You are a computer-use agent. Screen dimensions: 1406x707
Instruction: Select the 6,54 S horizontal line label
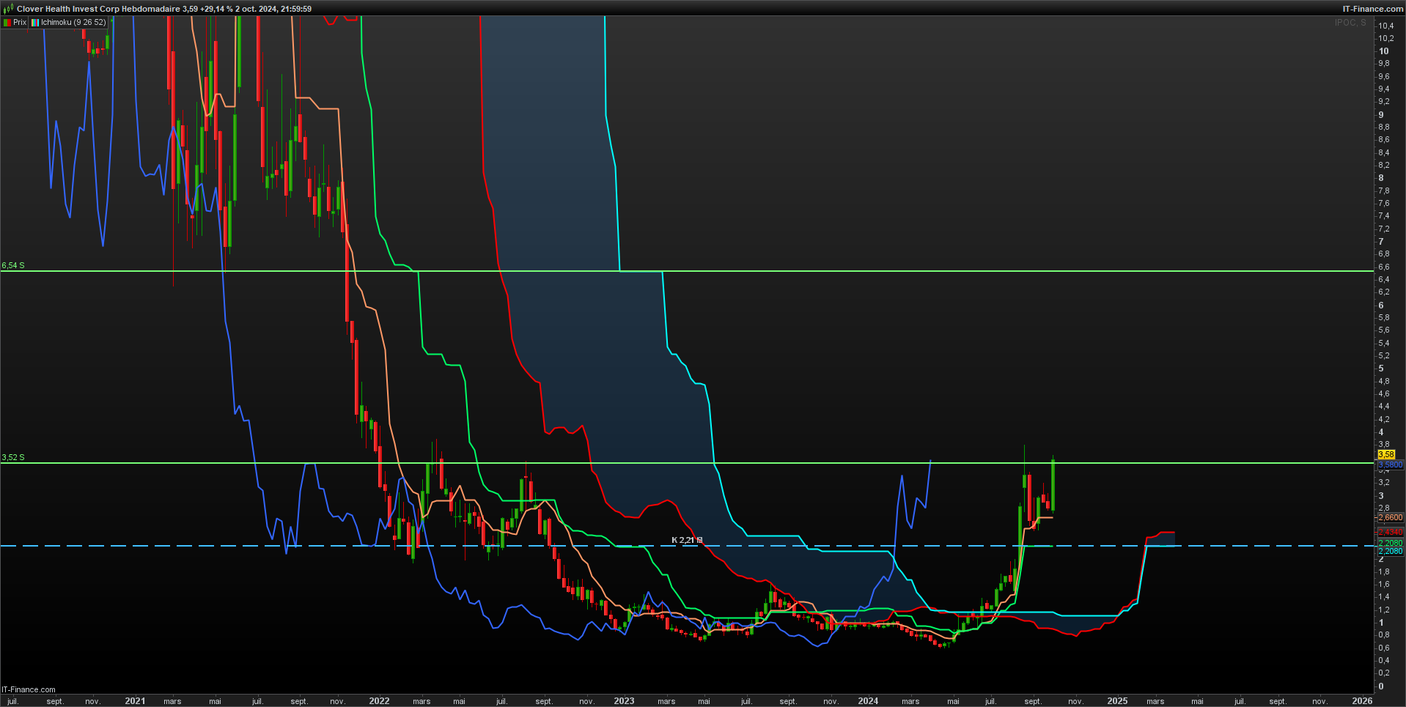click(x=13, y=265)
